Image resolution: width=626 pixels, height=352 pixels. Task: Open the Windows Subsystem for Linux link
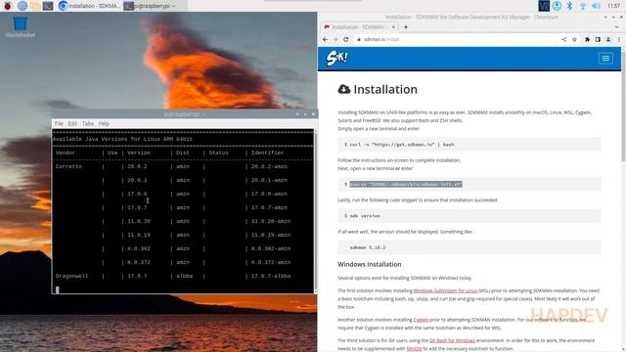(x=445, y=291)
